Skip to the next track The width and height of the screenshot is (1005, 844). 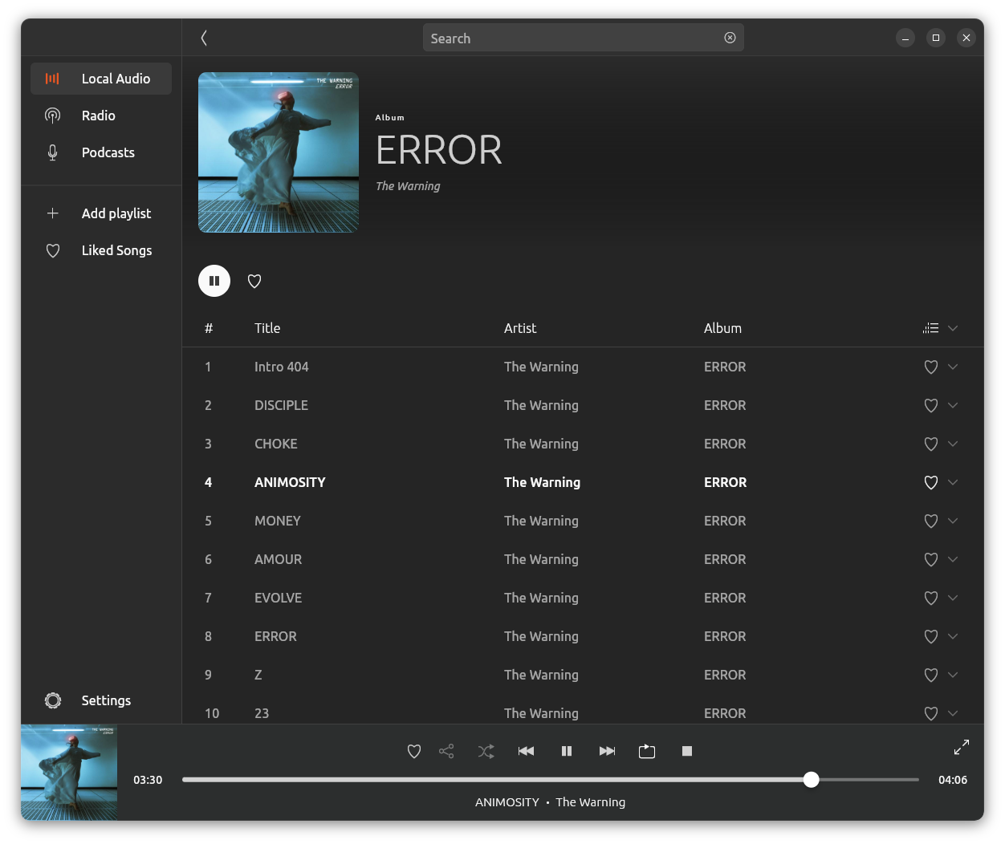coord(607,751)
